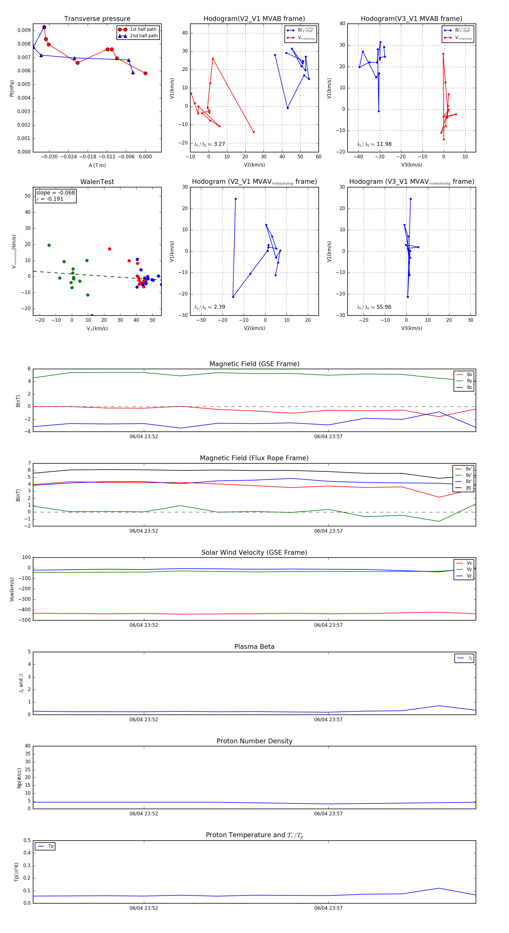The image size is (509, 933).
Task: Click the Magnetic Field (GSE Frame) title
Action: pos(254,364)
